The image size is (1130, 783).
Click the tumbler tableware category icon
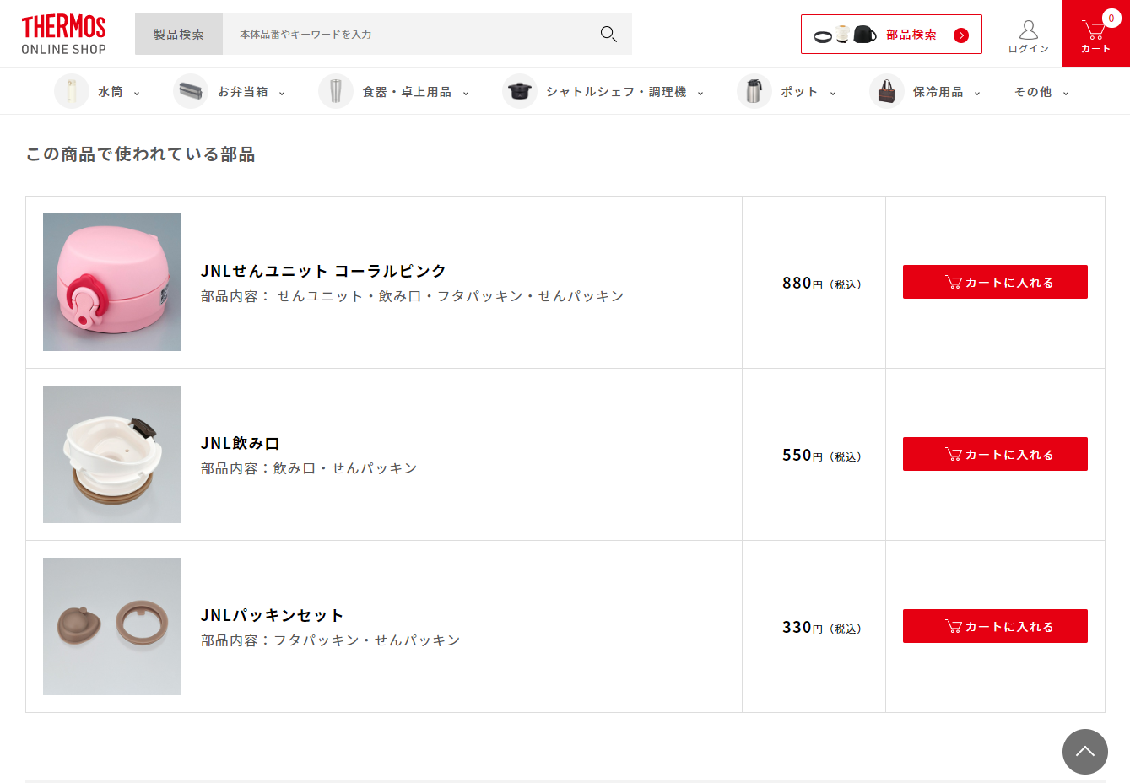[x=336, y=91]
